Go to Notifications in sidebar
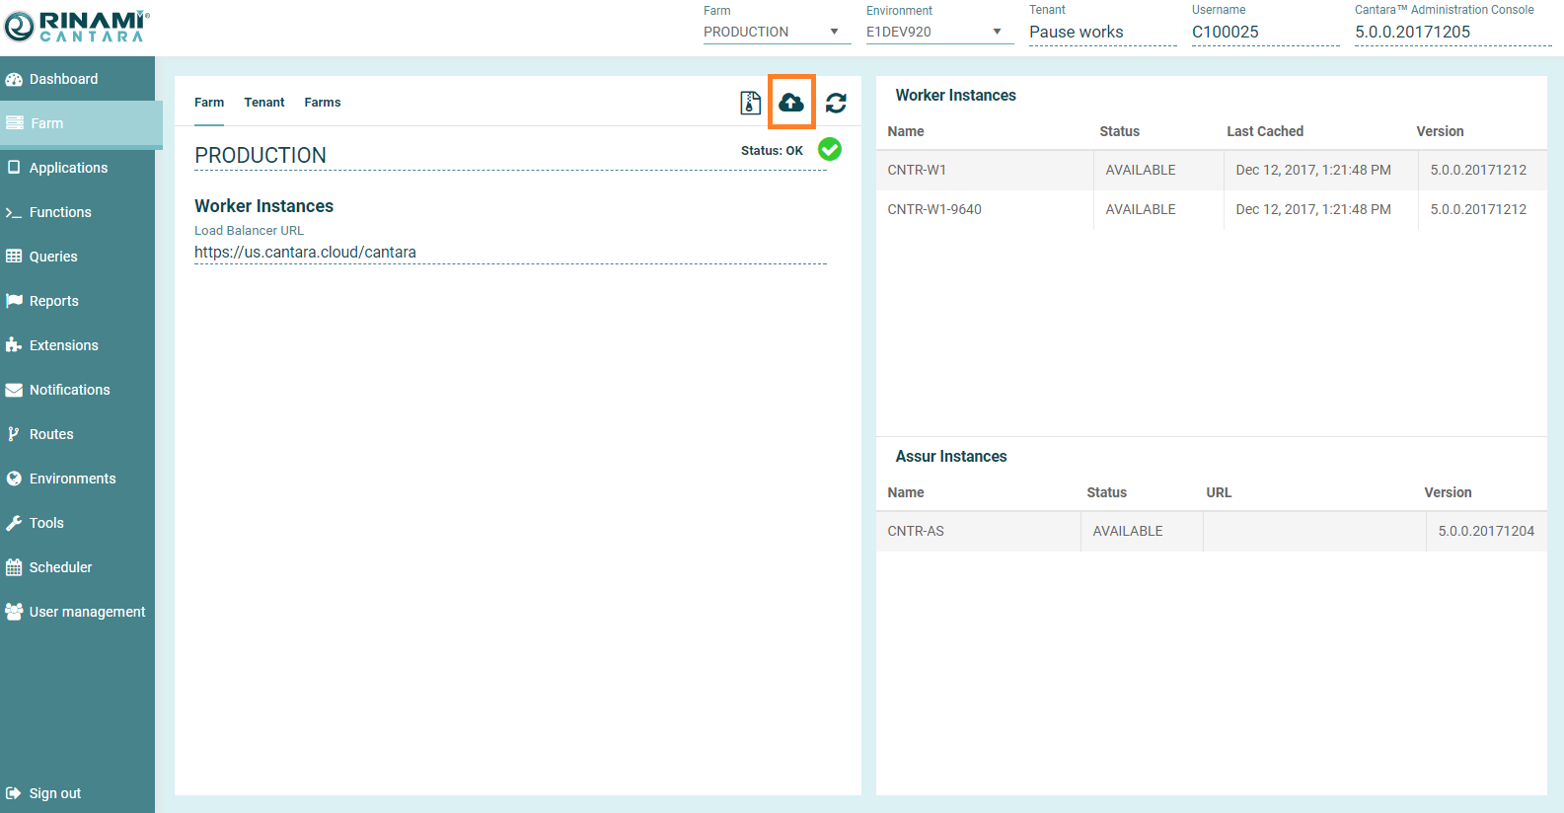1564x813 pixels. click(x=69, y=390)
